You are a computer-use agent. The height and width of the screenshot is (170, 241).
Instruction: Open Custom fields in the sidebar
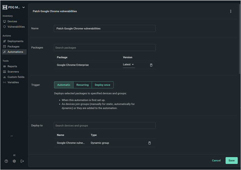point(16,77)
